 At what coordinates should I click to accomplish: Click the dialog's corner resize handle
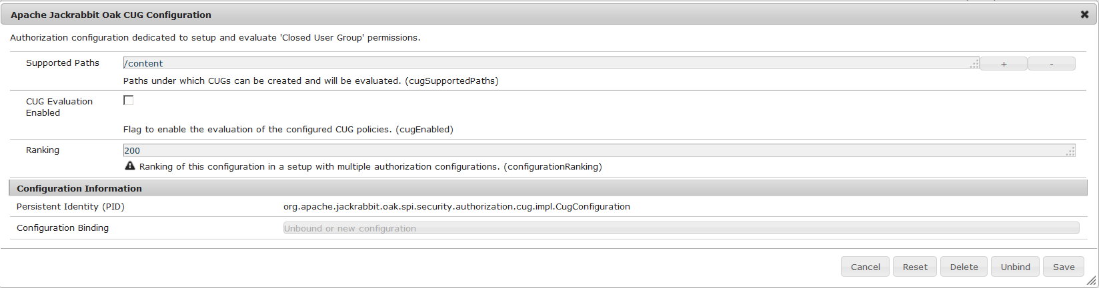[x=1091, y=281]
